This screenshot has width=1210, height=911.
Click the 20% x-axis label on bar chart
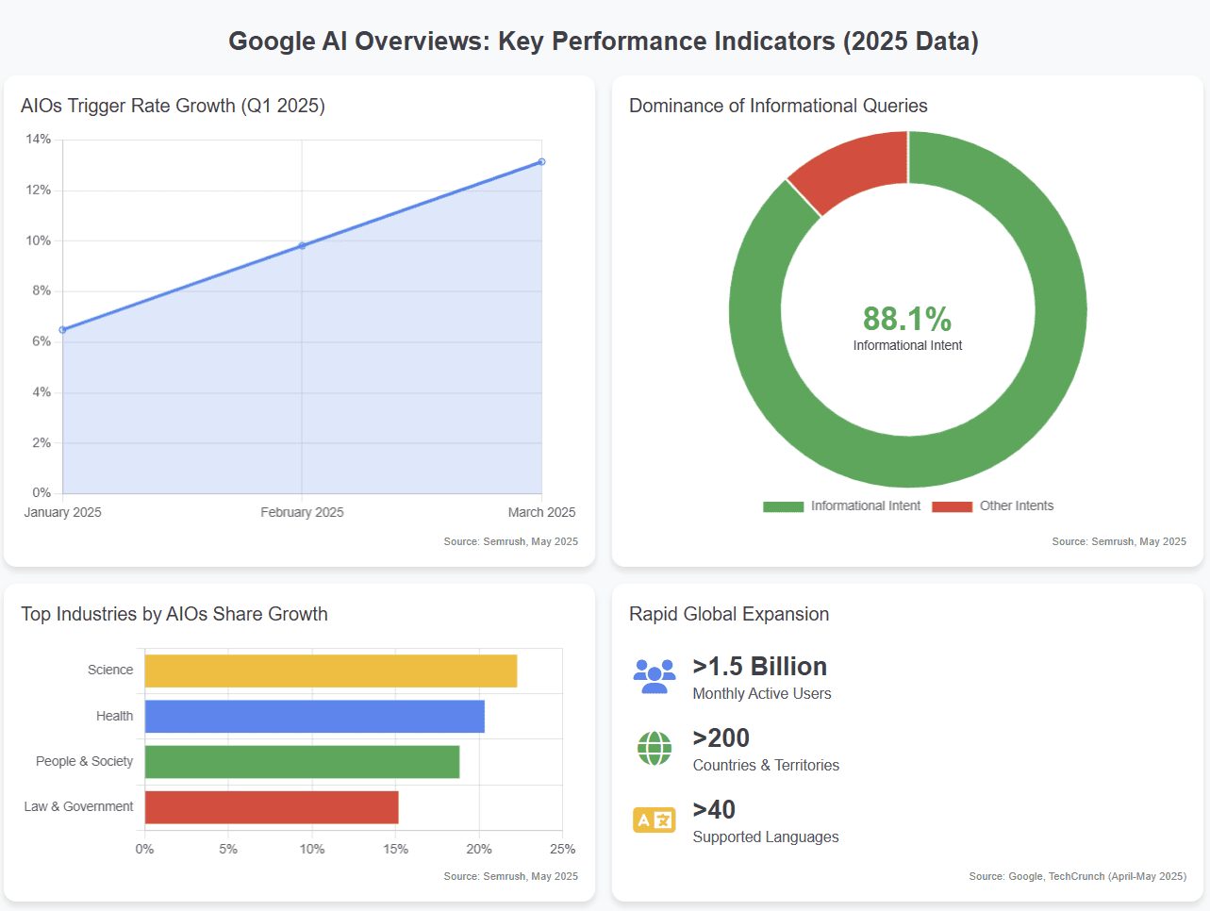(x=479, y=850)
